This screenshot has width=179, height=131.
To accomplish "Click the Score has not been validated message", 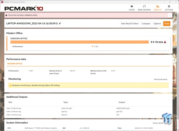I will [x=23, y=15].
